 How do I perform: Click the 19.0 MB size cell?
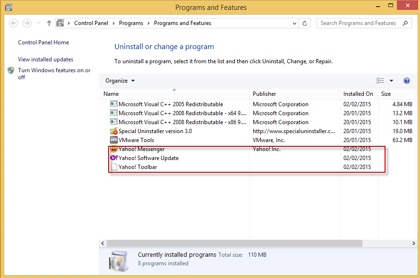tap(403, 131)
